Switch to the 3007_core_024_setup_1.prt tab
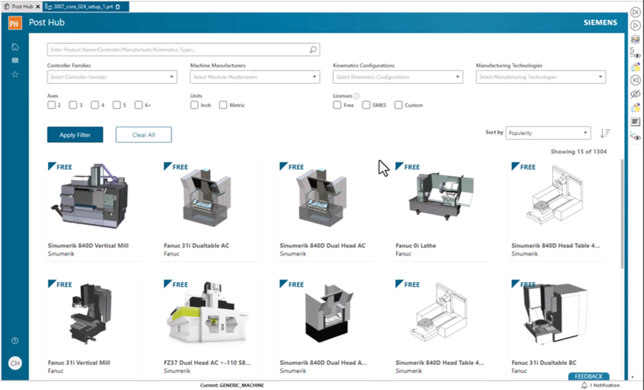Image resolution: width=644 pixels, height=390 pixels. point(85,7)
